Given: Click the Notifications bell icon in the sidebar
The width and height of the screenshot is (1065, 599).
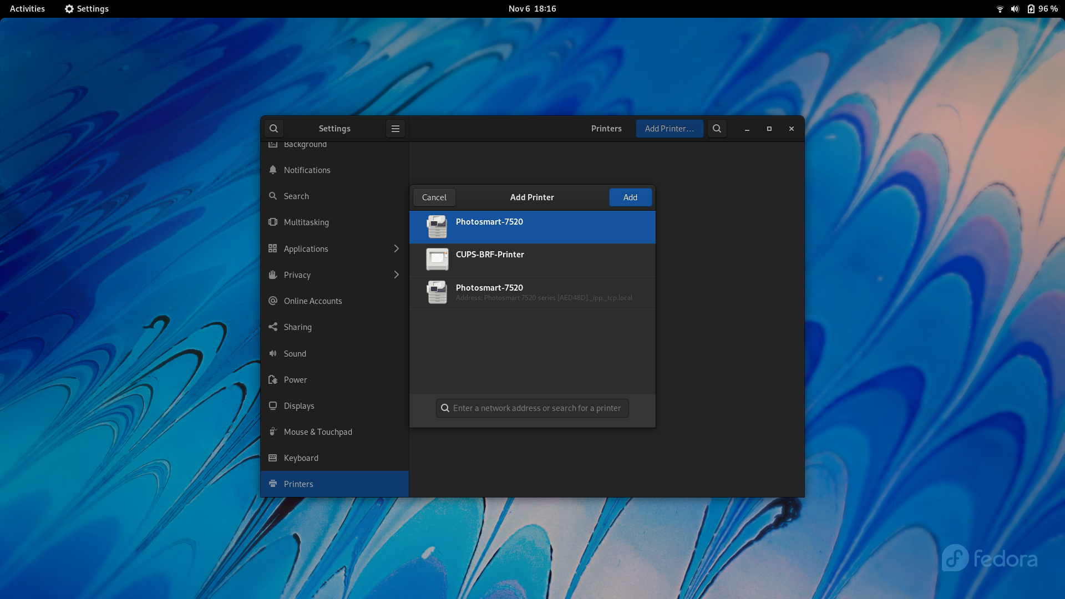Looking at the screenshot, I should click(x=273, y=170).
